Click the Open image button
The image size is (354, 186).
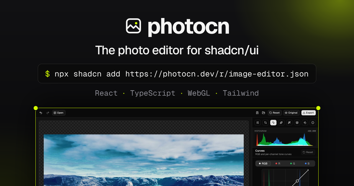point(59,113)
